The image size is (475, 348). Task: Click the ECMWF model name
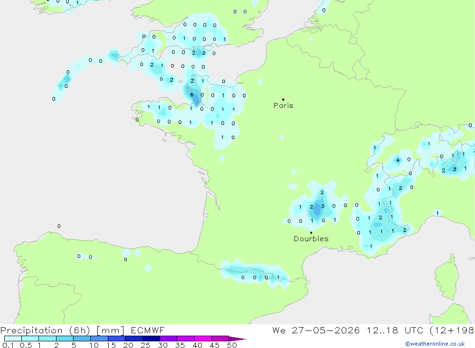(148, 330)
